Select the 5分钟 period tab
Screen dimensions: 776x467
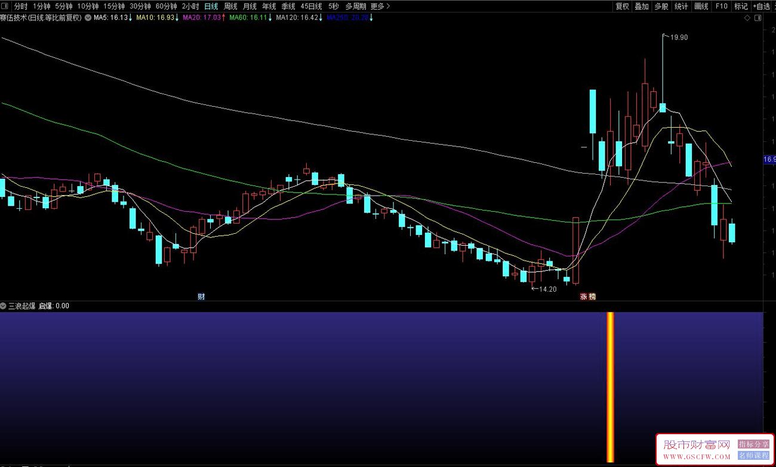tap(64, 6)
